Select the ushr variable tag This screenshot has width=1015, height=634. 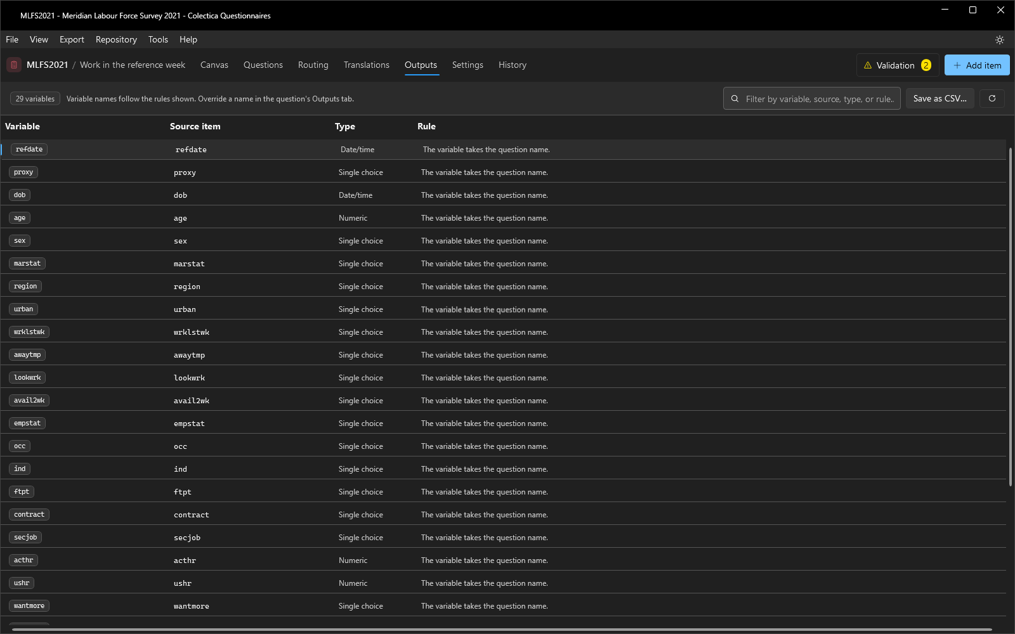pos(22,583)
